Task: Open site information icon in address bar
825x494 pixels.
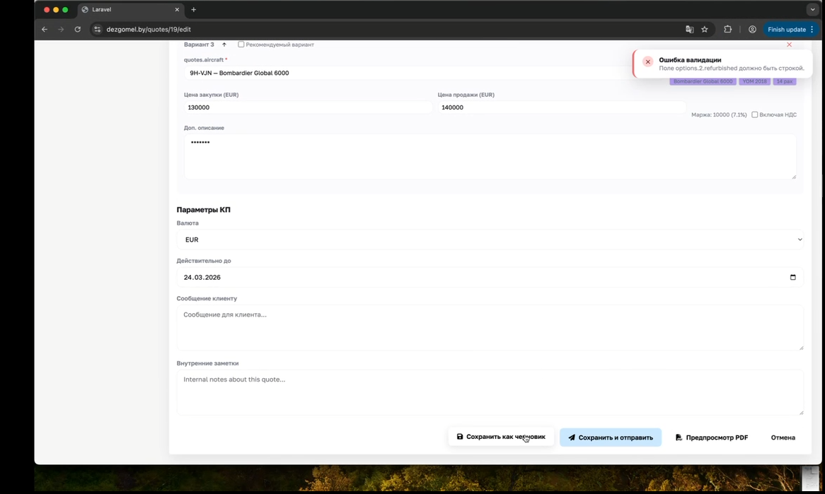Action: [98, 30]
